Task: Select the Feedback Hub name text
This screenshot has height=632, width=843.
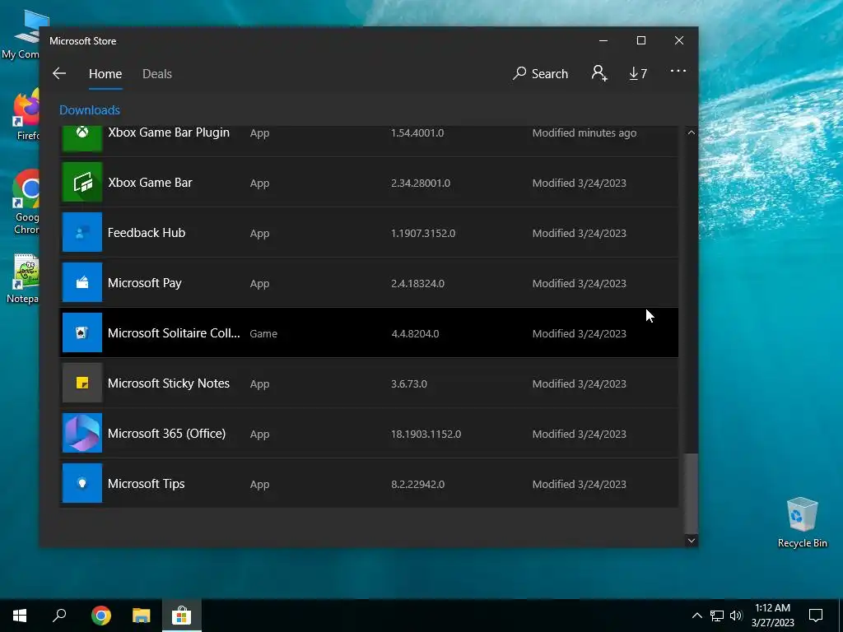Action: pos(147,233)
